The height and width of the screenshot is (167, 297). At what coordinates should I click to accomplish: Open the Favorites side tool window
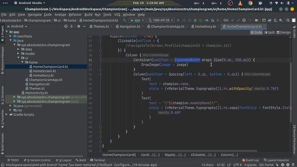coord(2,119)
